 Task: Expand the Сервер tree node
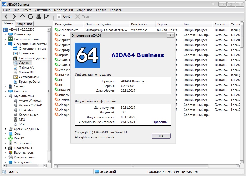click(6, 86)
